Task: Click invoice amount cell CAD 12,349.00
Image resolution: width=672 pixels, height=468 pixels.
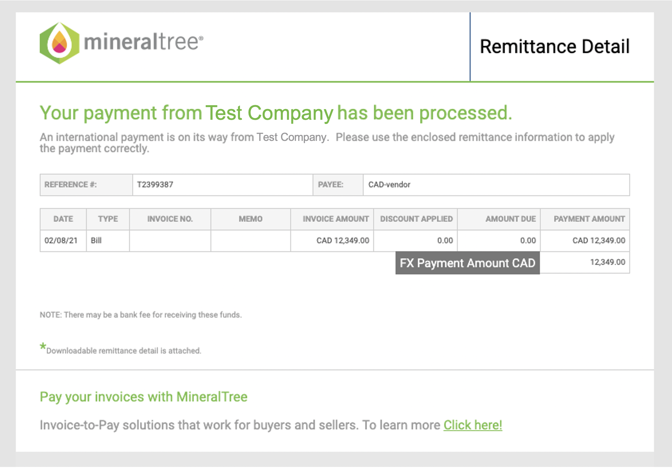Action: (332, 241)
